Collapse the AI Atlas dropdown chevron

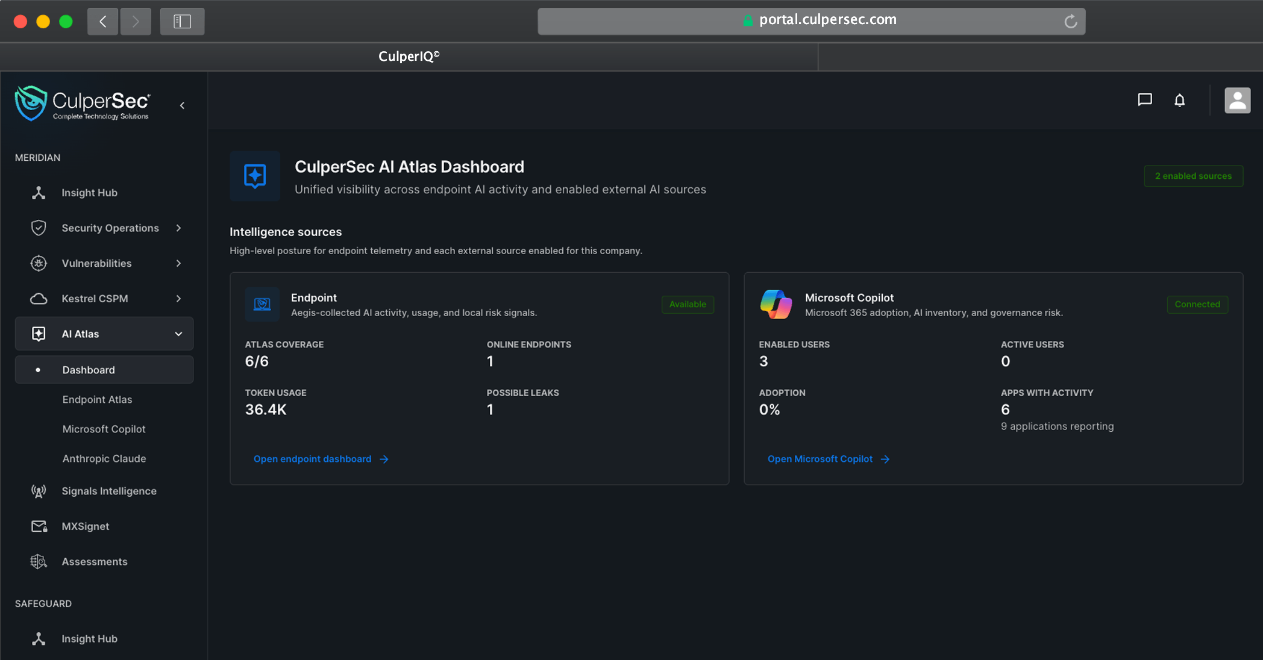(178, 334)
